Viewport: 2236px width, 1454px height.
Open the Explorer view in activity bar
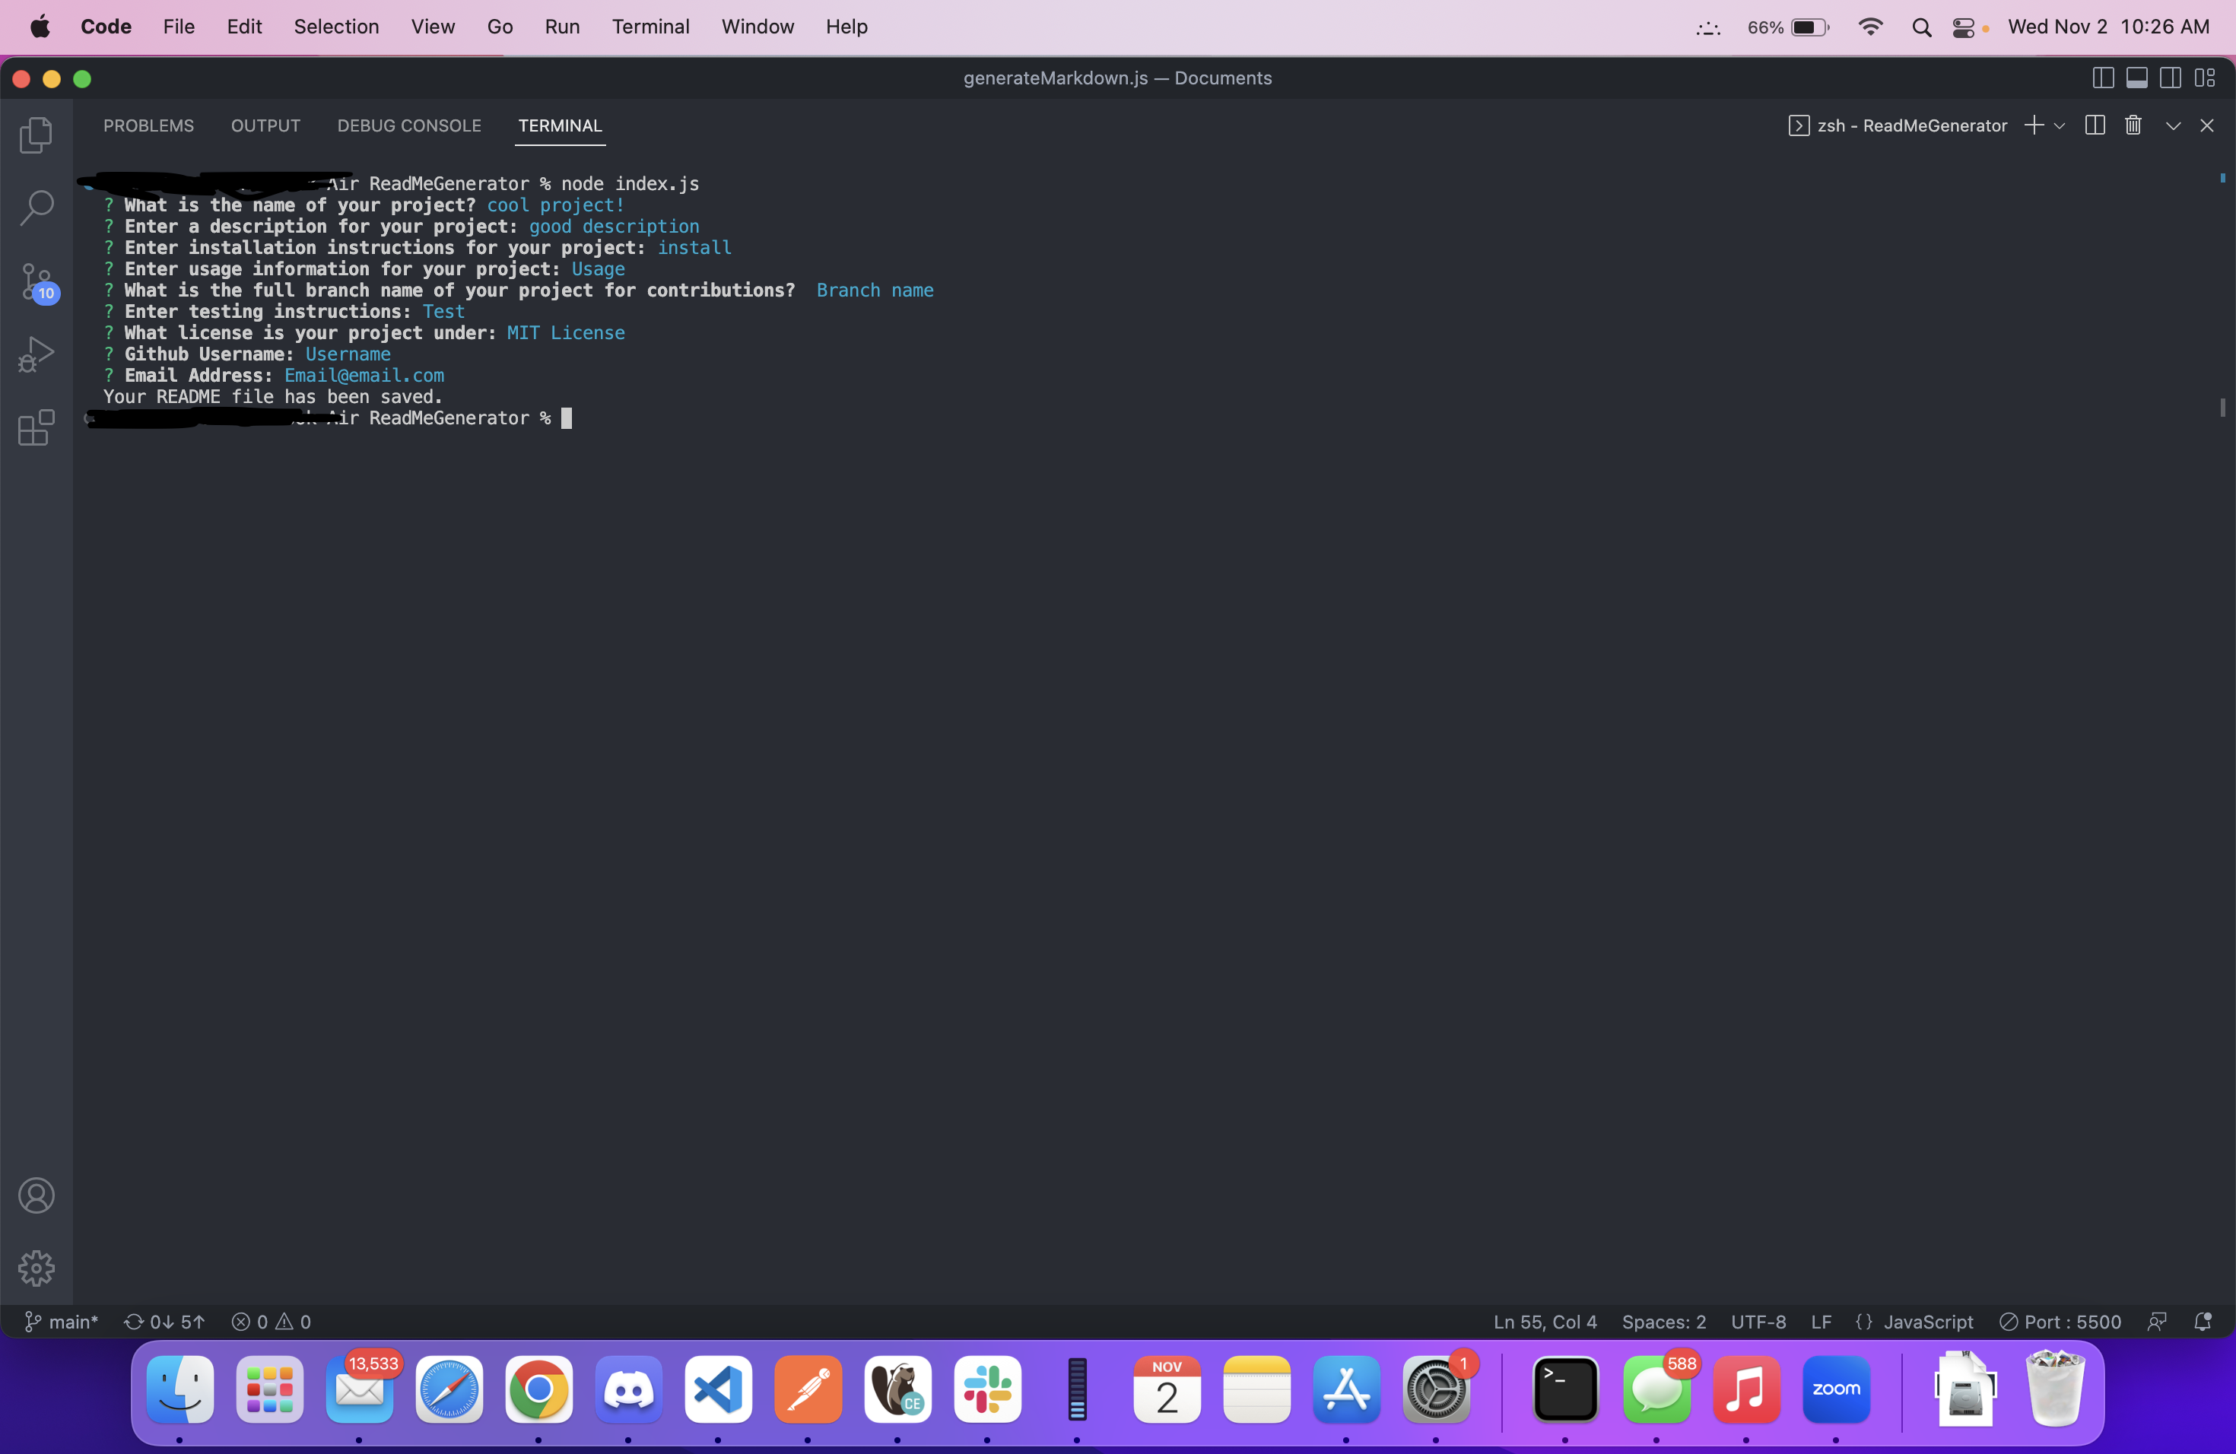point(36,135)
